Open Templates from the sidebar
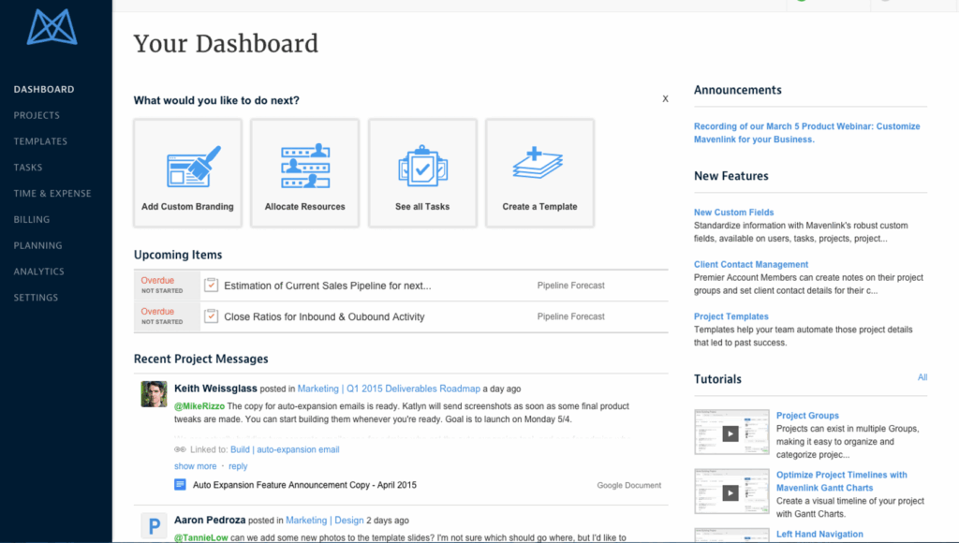 pos(40,141)
